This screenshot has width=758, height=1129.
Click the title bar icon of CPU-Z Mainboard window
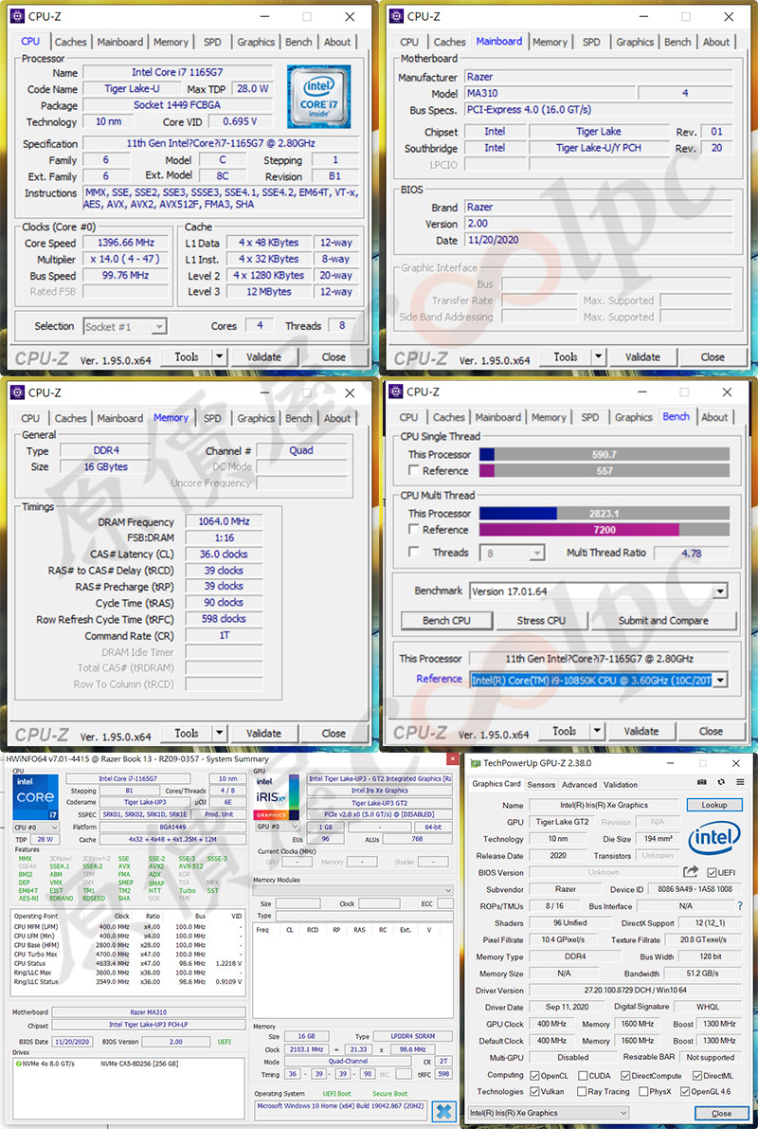tap(395, 16)
